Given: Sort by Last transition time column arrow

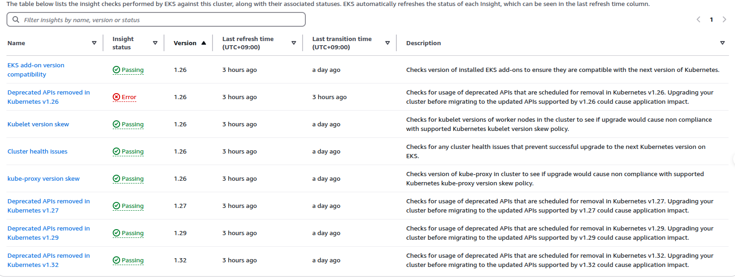Looking at the screenshot, I should click(x=388, y=43).
